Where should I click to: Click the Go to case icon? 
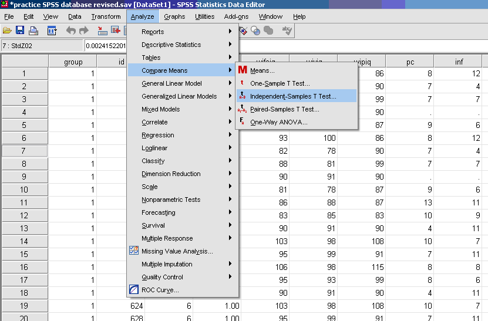(102, 31)
